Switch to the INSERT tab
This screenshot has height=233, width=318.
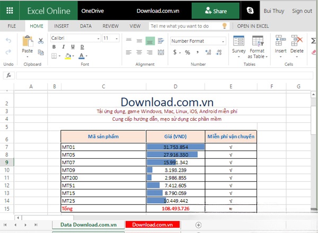tap(61, 26)
